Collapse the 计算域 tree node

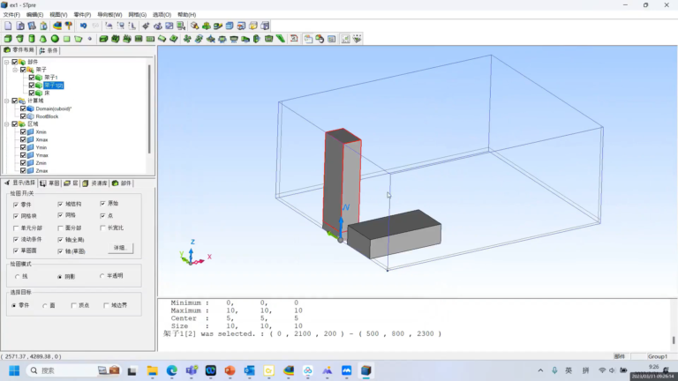point(6,101)
